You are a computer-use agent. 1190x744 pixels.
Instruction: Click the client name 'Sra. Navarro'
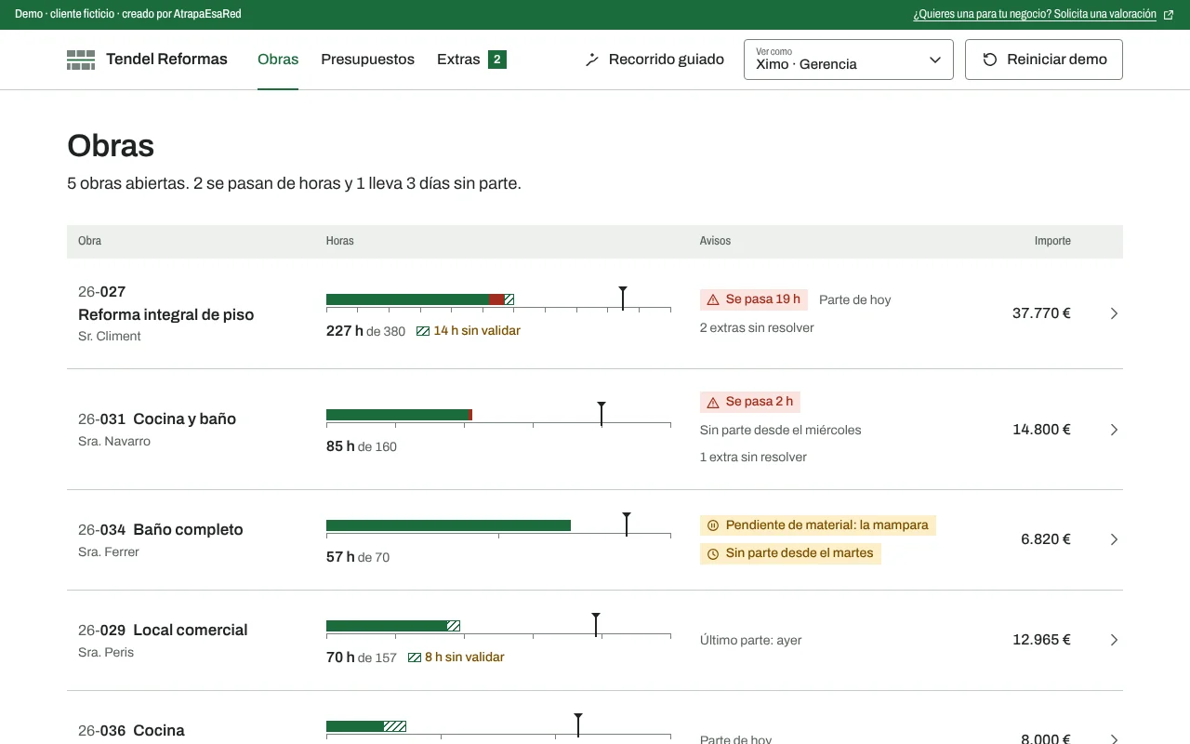(x=114, y=441)
